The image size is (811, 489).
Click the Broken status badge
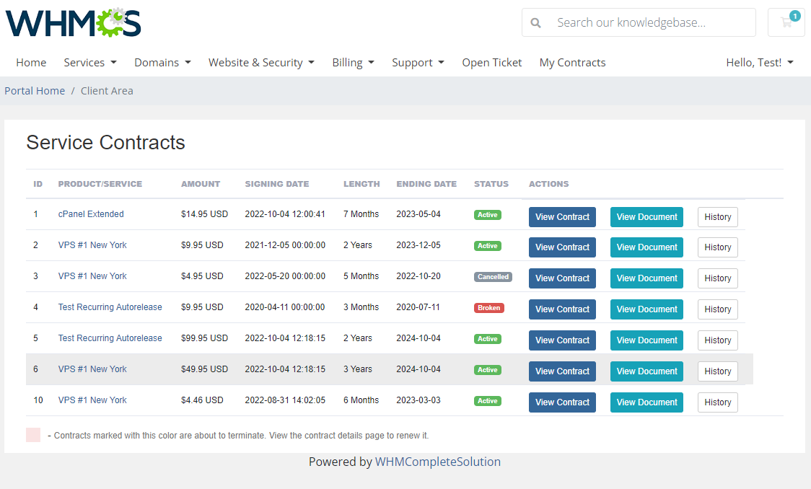click(488, 307)
